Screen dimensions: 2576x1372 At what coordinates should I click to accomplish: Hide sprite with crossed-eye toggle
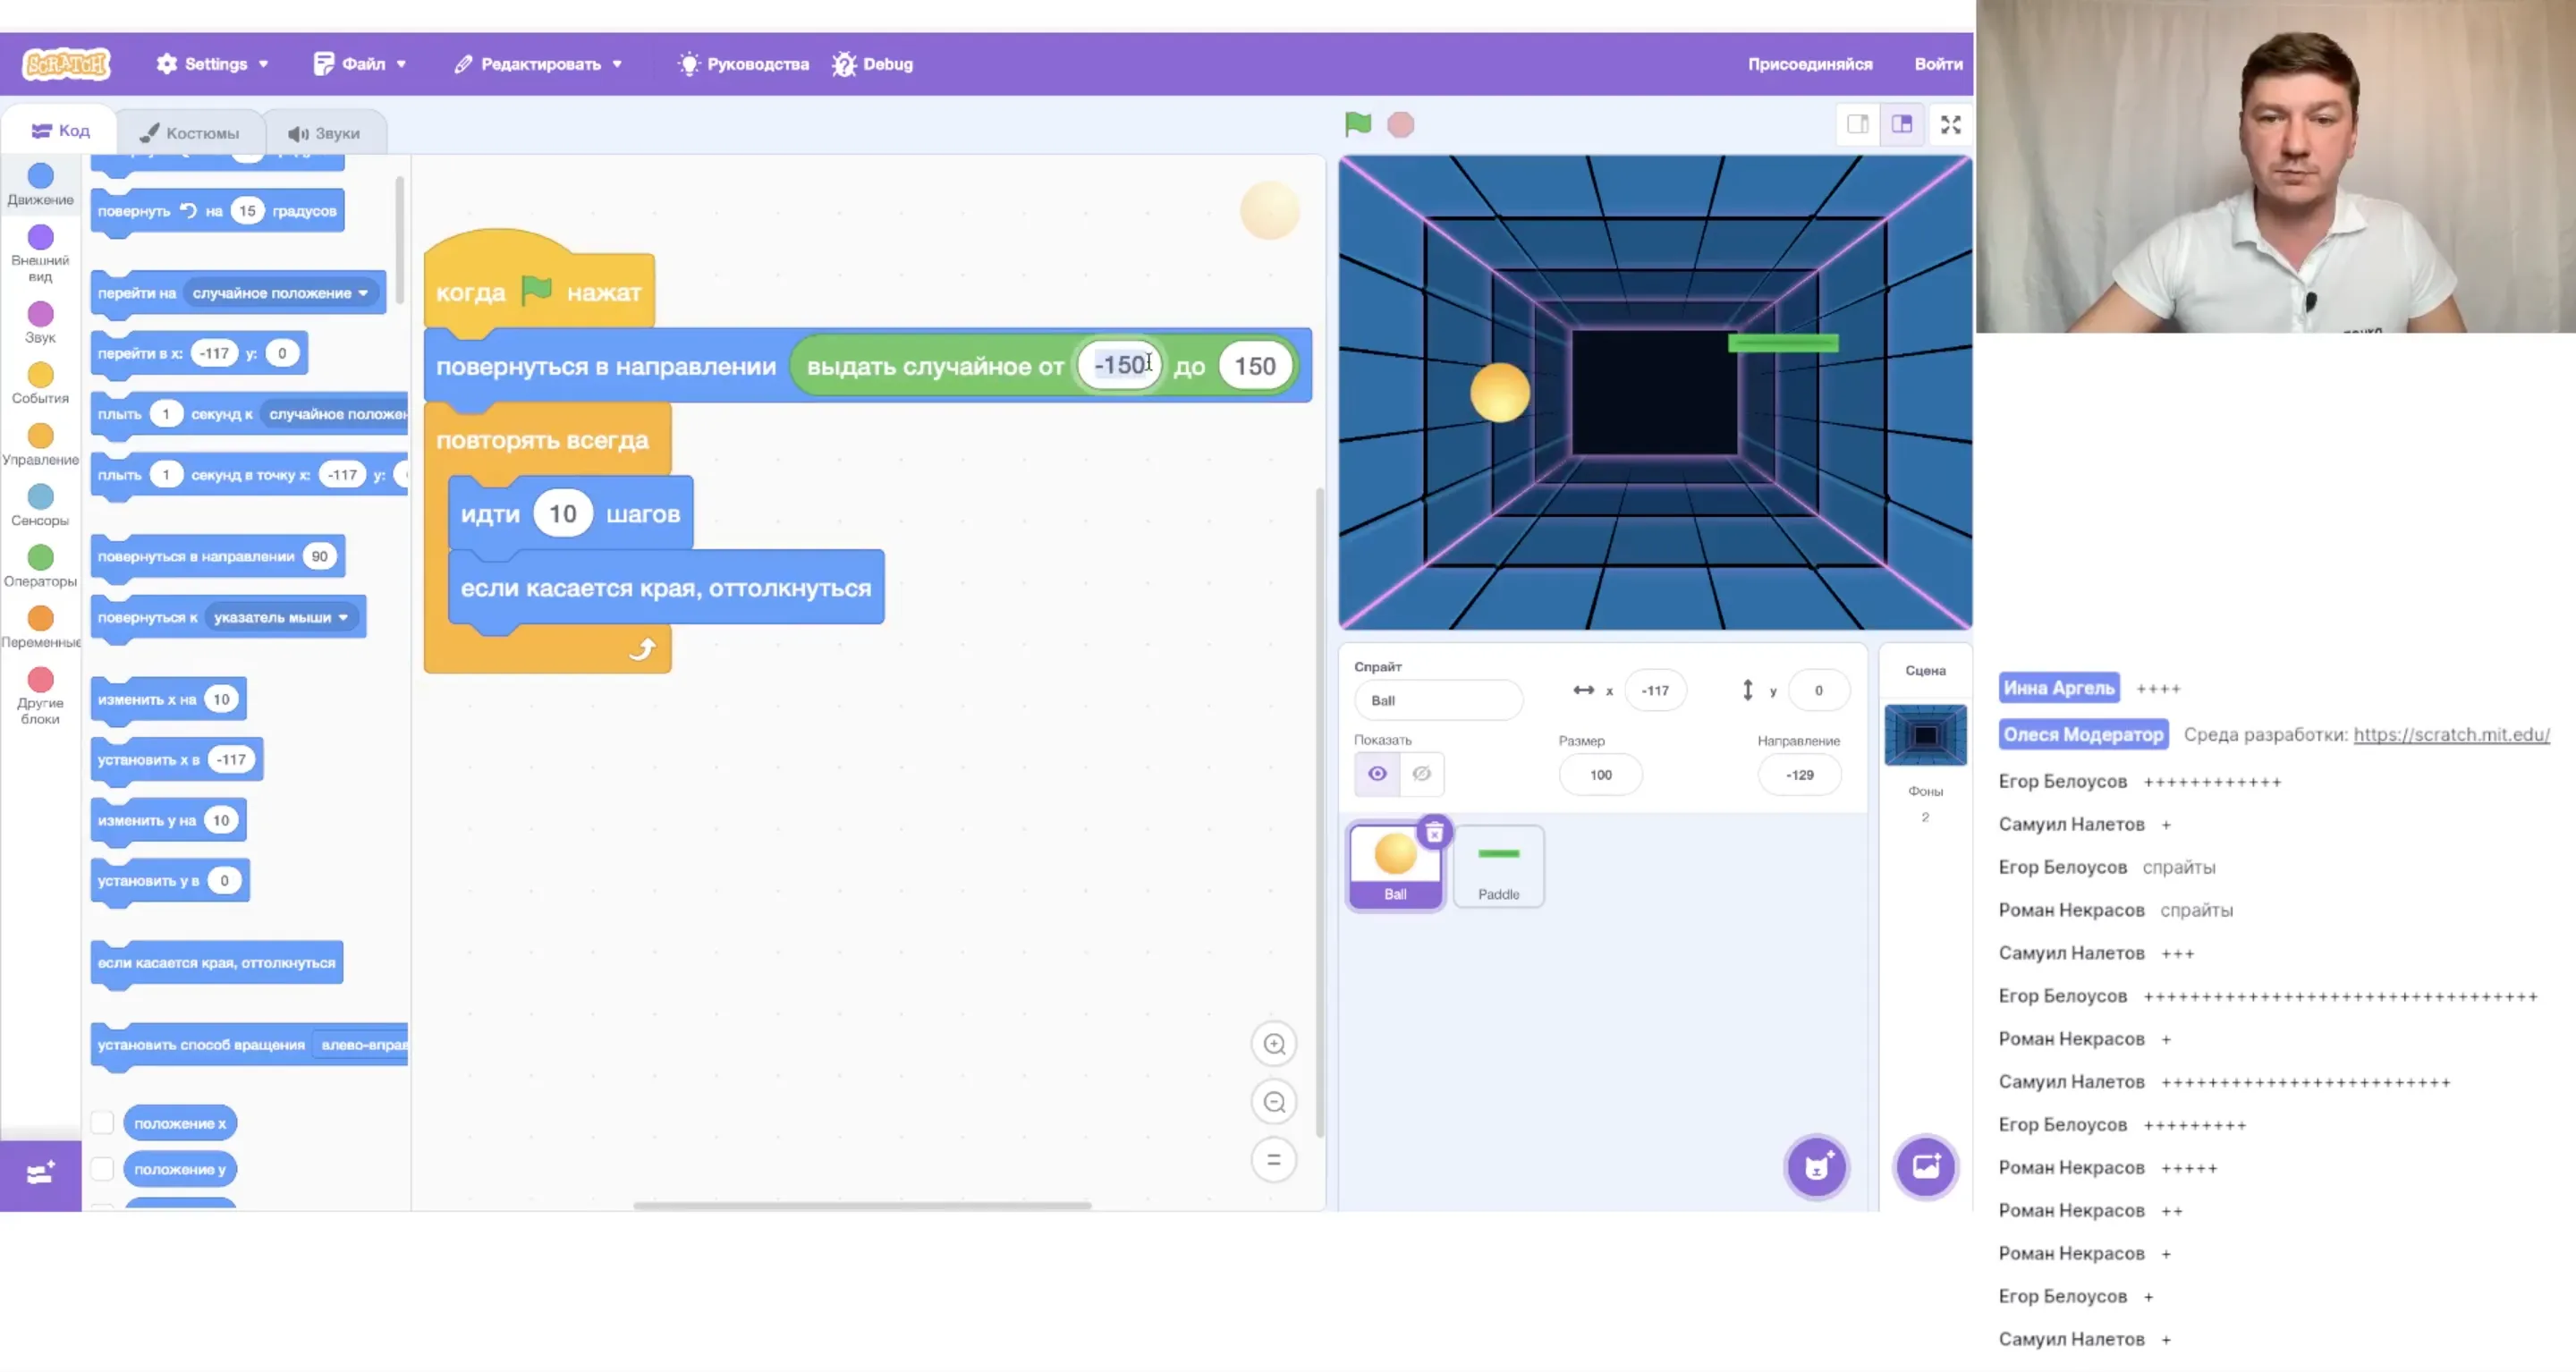tap(1421, 773)
